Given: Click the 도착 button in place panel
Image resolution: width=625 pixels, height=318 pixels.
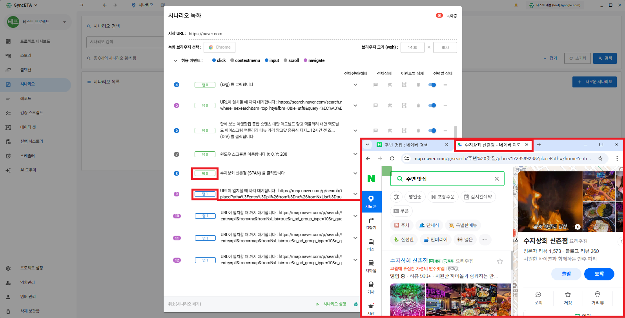Looking at the screenshot, I should (x=599, y=274).
